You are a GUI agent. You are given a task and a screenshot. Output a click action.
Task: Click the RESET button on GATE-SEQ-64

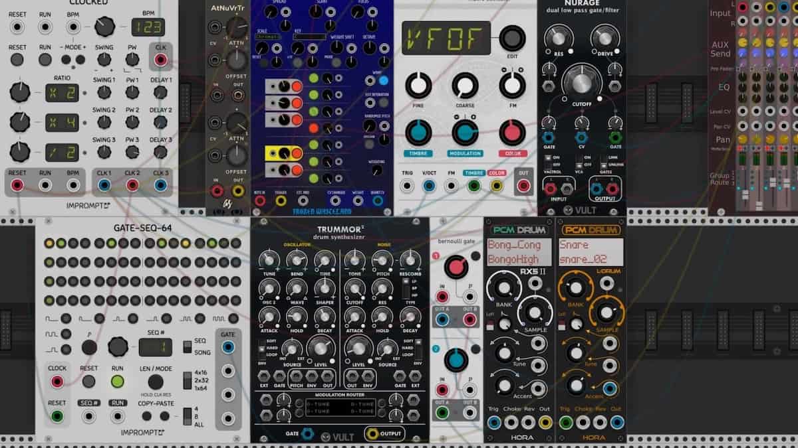[88, 382]
